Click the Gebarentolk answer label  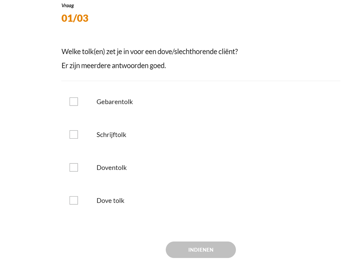[114, 102]
